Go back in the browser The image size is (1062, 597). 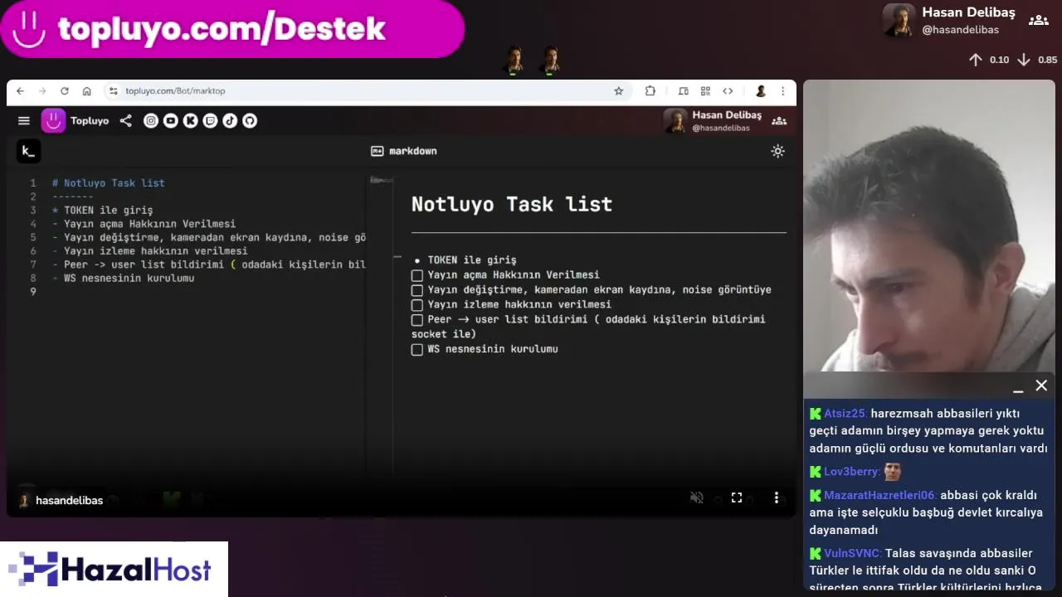[20, 91]
